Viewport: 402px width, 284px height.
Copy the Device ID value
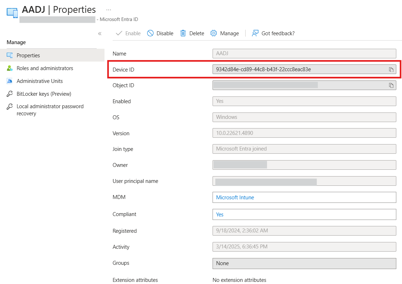[x=391, y=69]
